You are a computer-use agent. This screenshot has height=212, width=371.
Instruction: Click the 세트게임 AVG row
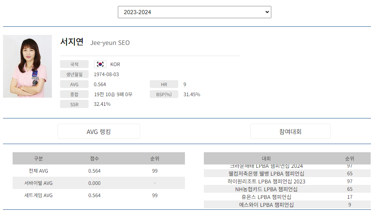(x=99, y=195)
